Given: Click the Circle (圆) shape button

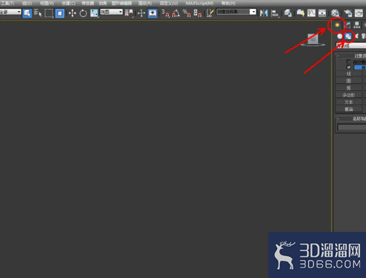Looking at the screenshot, I should click(x=348, y=81).
